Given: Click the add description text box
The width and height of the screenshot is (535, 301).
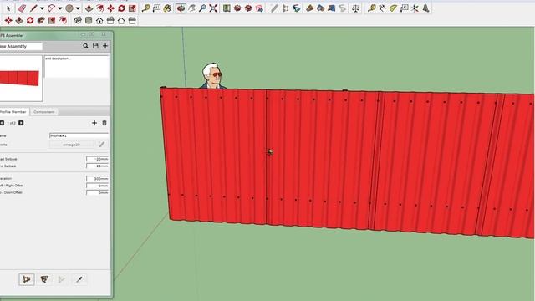Looking at the screenshot, I should (x=77, y=67).
